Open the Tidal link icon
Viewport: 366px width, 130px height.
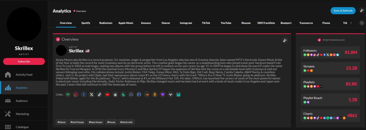click(x=170, y=94)
